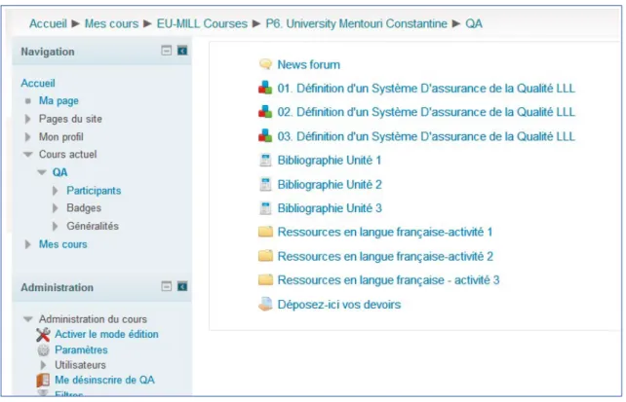Open 01. Définition d'un Système D'assurance link
Image resolution: width=626 pixels, height=402 pixels.
coord(426,88)
